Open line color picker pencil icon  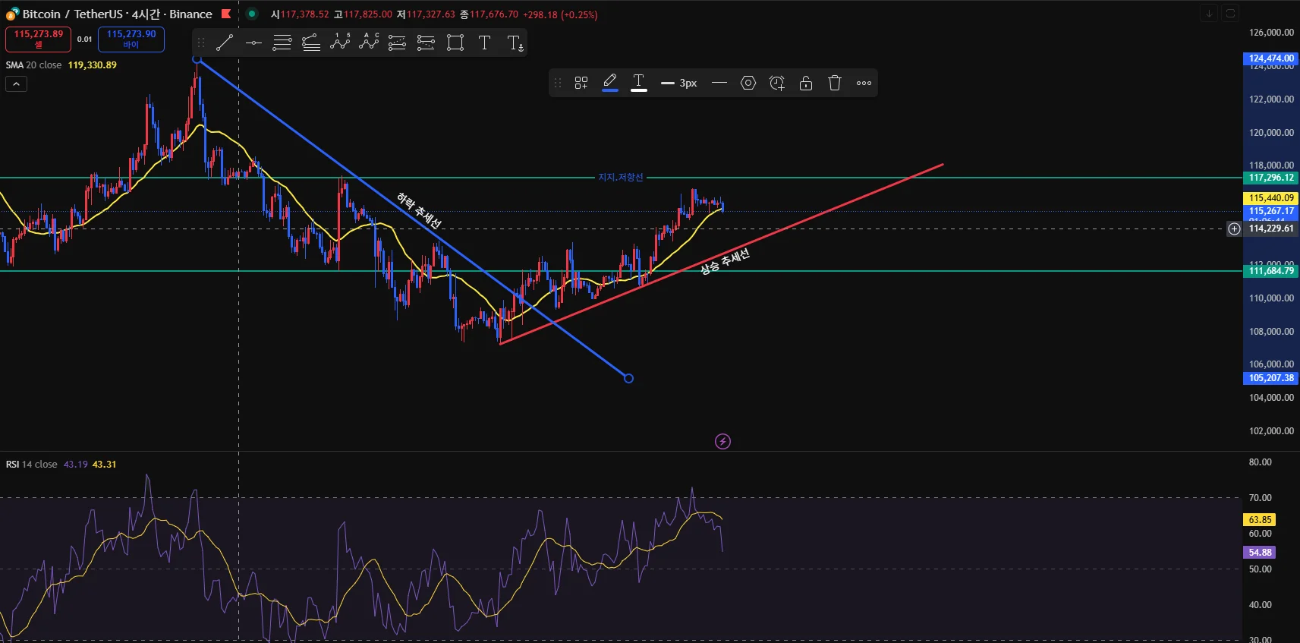coord(610,83)
